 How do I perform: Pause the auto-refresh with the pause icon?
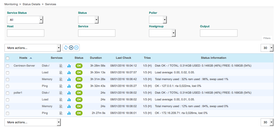(76, 48)
